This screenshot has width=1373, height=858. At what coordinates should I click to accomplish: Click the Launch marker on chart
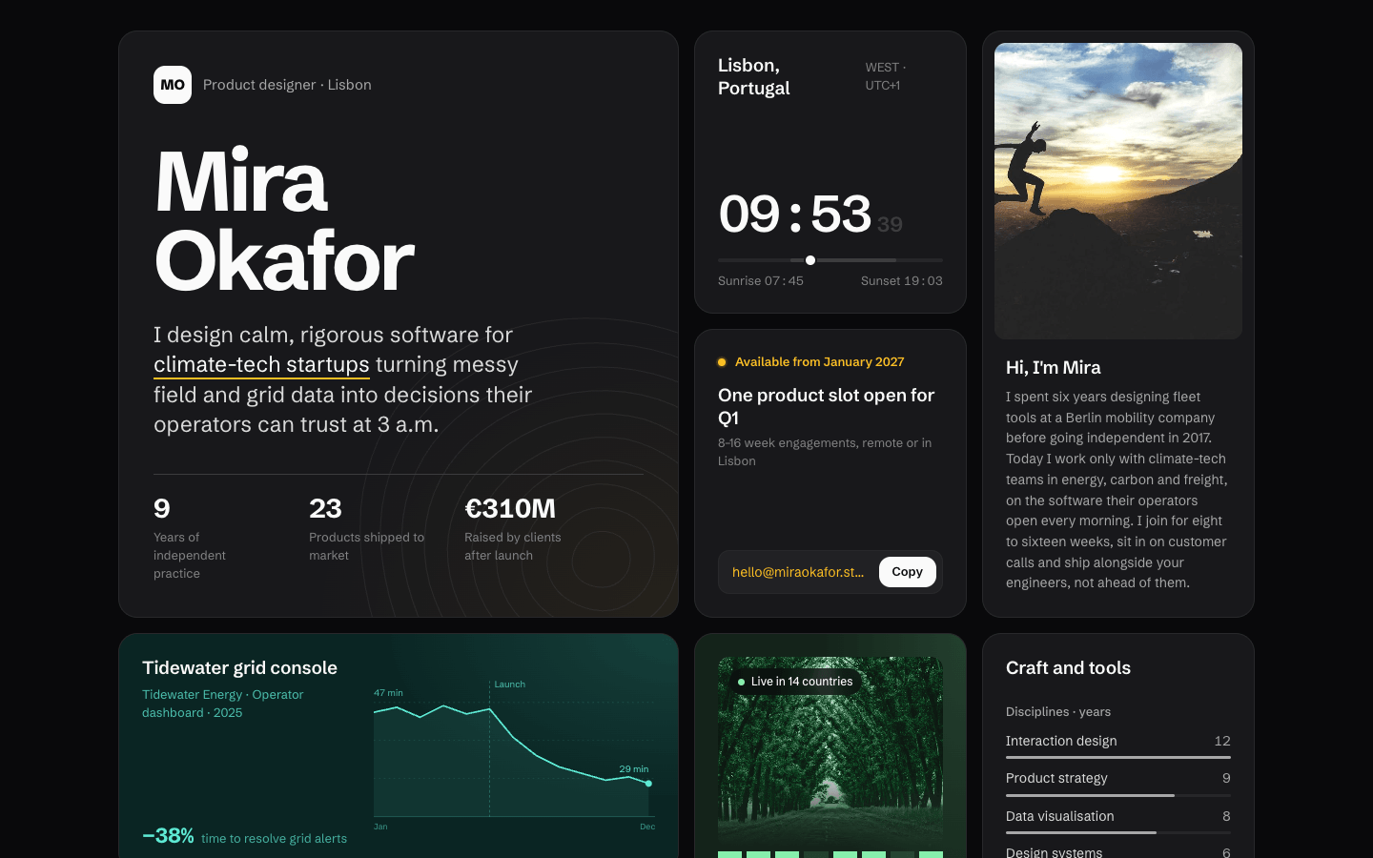509,684
